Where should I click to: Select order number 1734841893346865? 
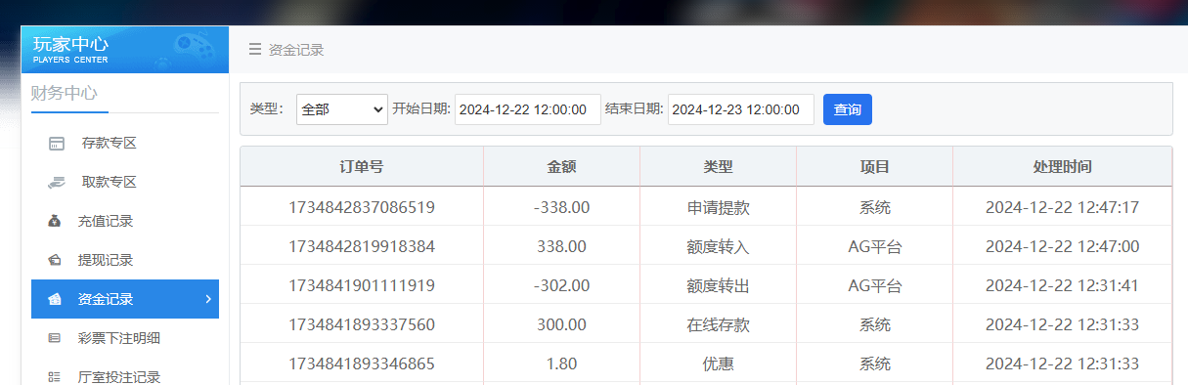tap(362, 364)
